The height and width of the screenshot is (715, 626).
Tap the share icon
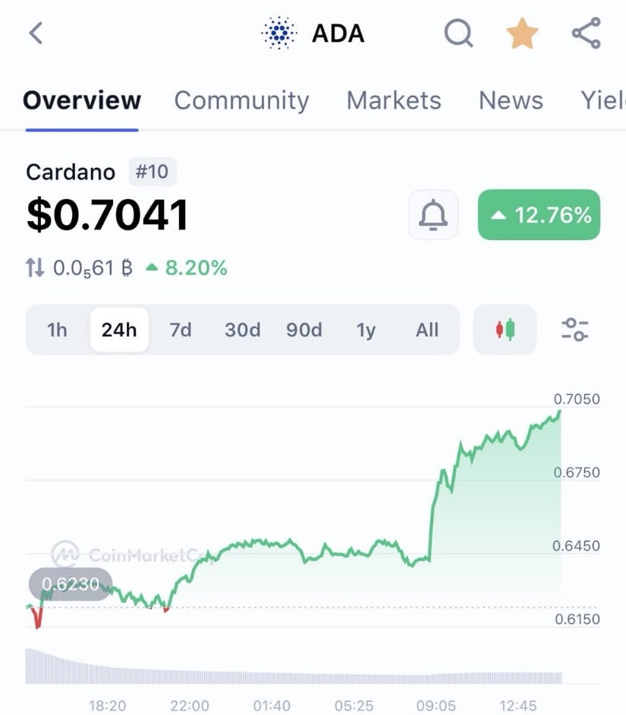[x=586, y=33]
